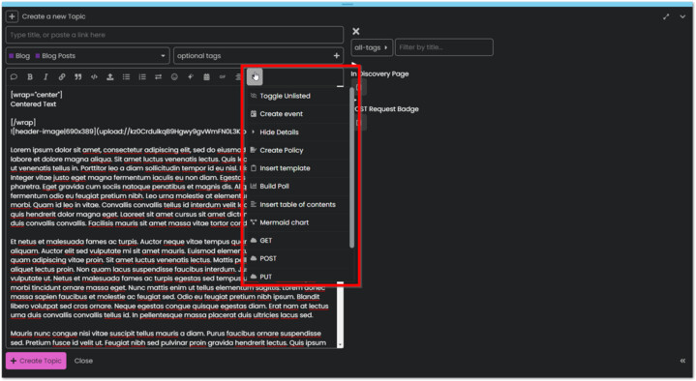Insert a hyperlink using the link icon

pyautogui.click(x=62, y=76)
